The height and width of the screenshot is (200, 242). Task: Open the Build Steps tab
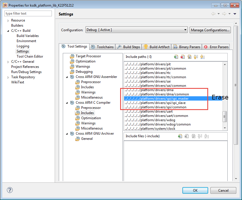[x=128, y=47]
